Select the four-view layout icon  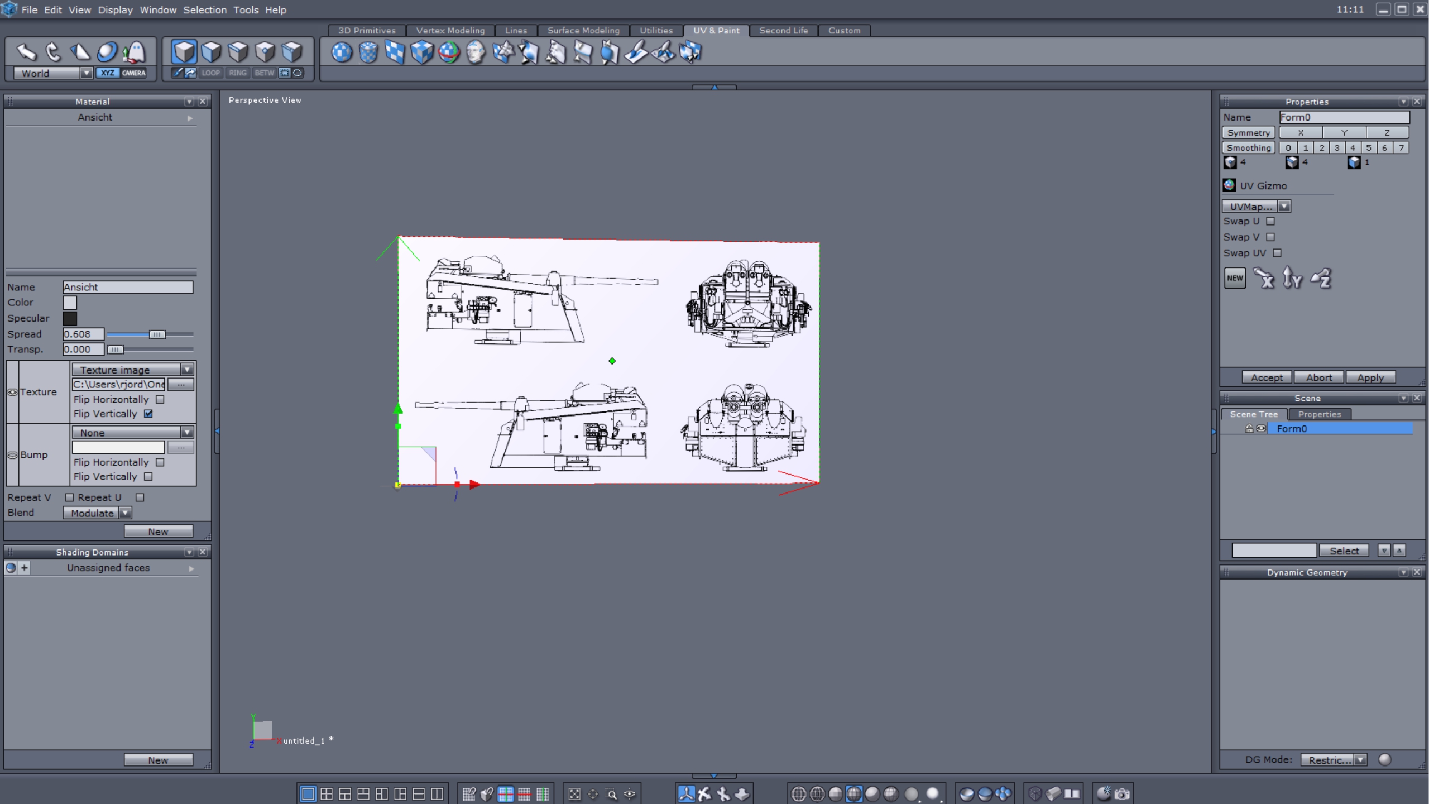327,793
